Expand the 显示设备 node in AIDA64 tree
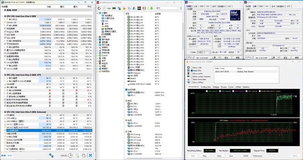 (x=98, y=45)
